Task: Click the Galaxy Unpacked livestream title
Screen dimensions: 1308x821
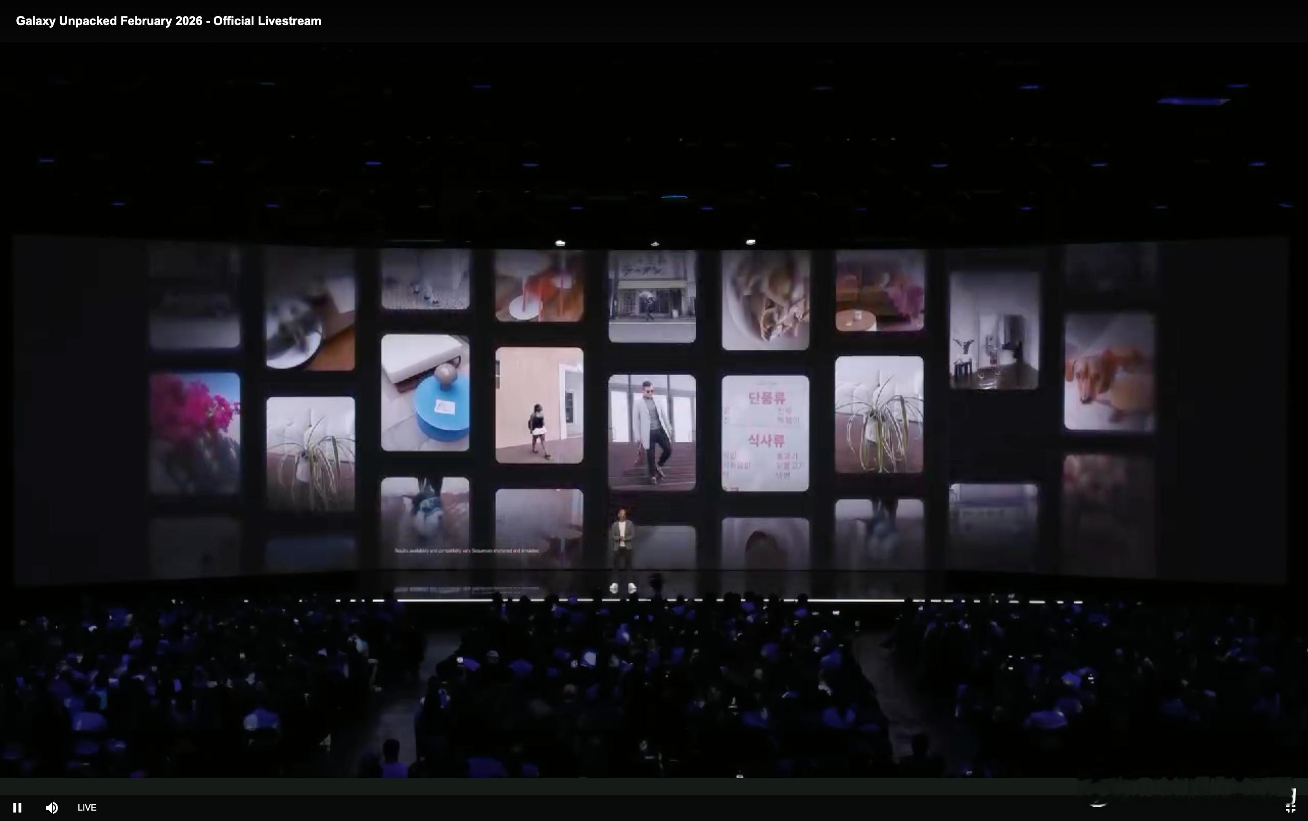Action: pyautogui.click(x=168, y=21)
